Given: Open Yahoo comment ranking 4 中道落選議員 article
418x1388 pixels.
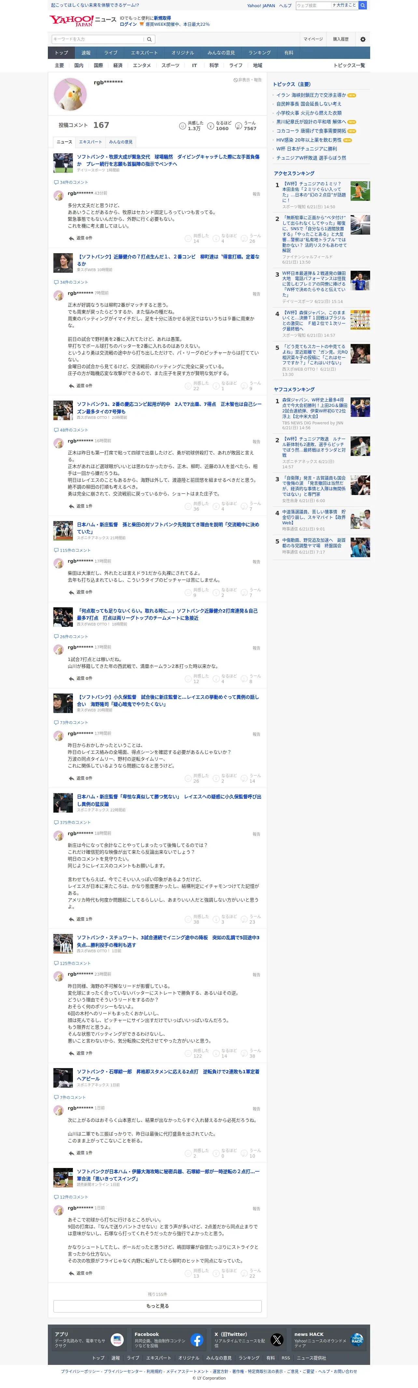Looking at the screenshot, I should coord(314,517).
